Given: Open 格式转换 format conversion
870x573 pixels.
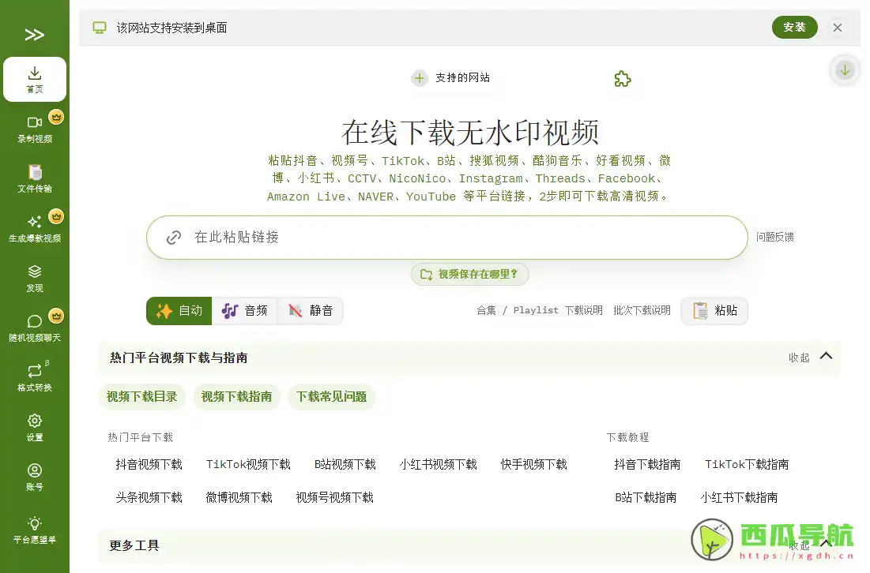Looking at the screenshot, I should [35, 378].
